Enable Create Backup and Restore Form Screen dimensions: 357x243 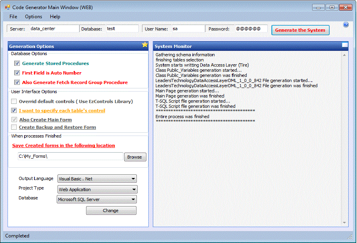pyautogui.click(x=14, y=127)
